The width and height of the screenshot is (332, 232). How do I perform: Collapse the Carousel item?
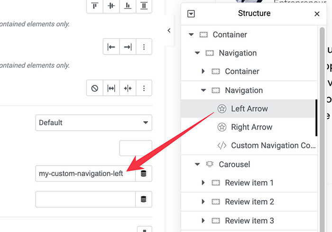pyautogui.click(x=197, y=165)
